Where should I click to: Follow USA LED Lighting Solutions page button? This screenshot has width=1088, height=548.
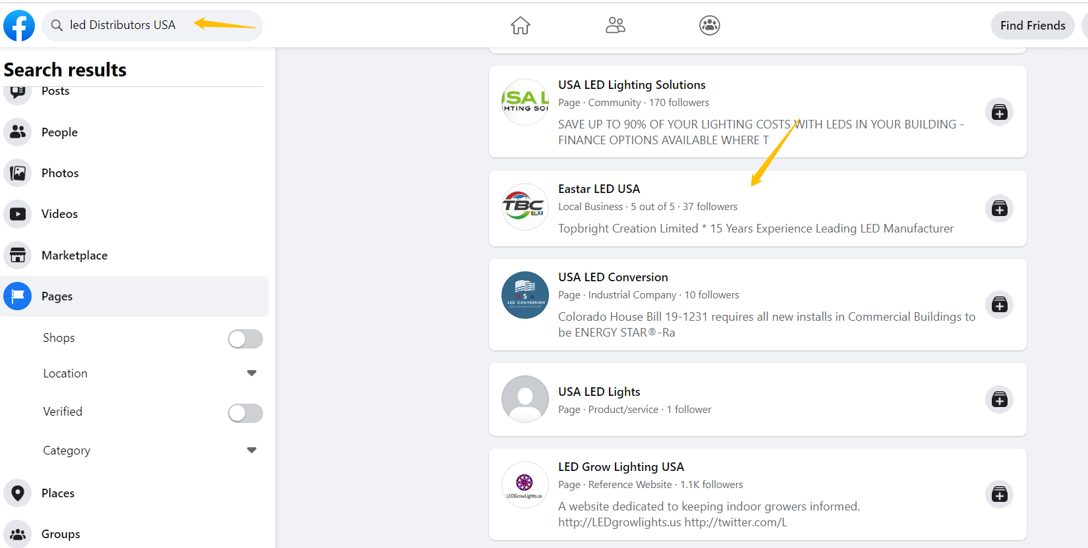click(1000, 112)
